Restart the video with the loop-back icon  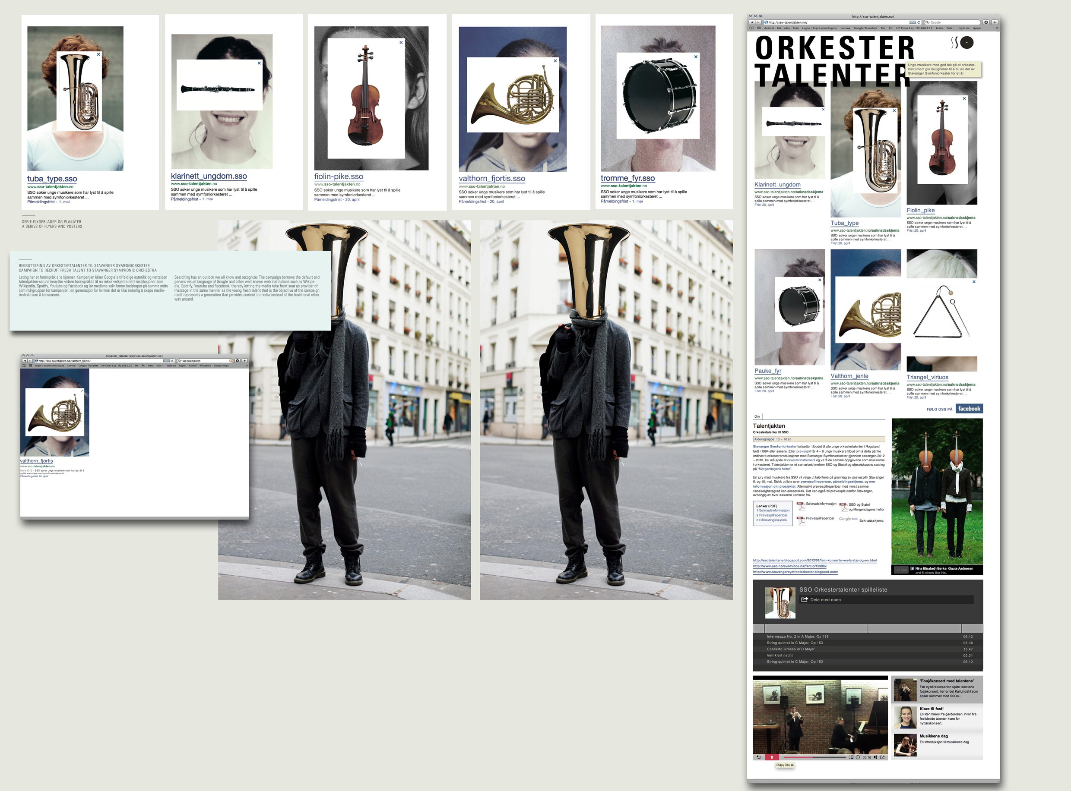[759, 757]
